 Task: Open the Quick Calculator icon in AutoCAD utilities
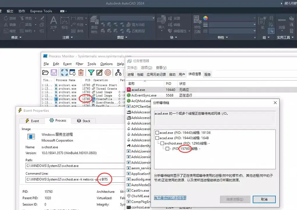click(291, 31)
